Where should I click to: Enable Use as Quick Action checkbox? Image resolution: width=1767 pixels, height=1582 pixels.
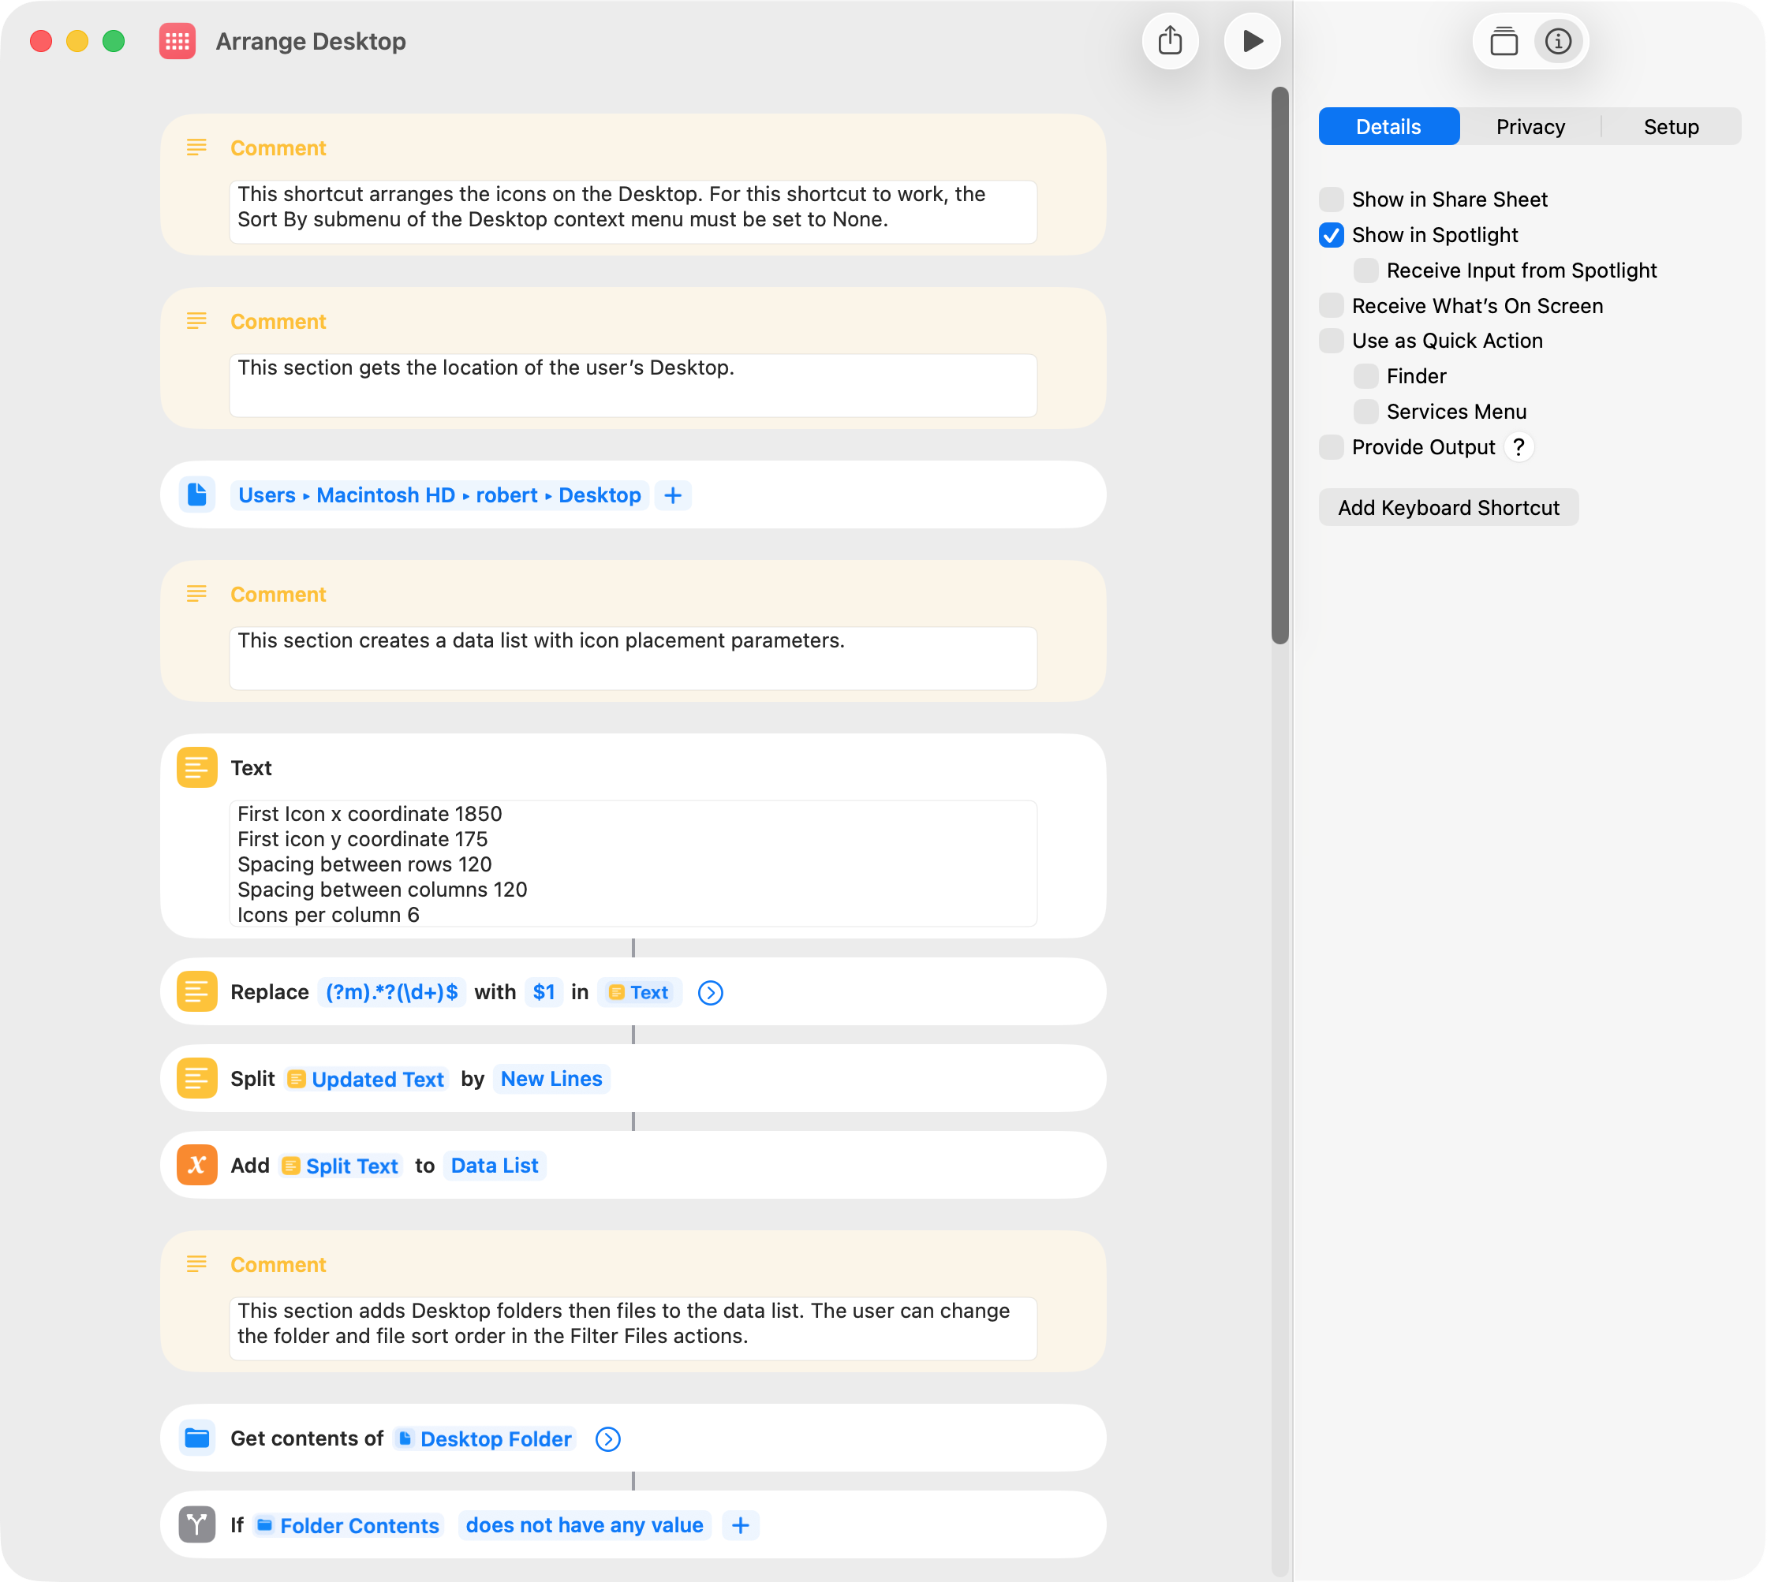[x=1331, y=341]
